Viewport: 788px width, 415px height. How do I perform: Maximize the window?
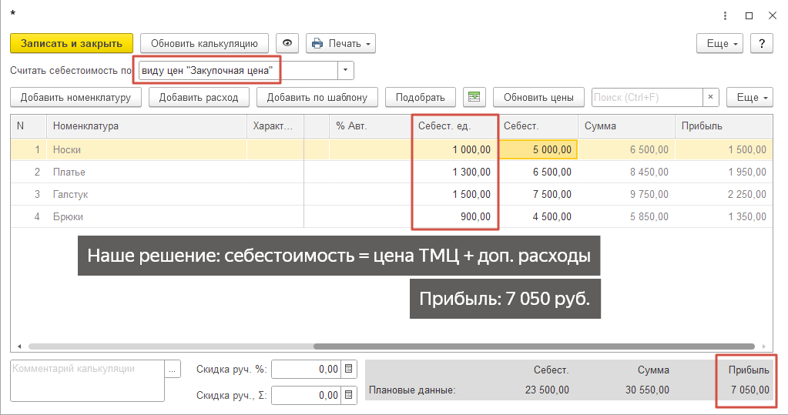(x=749, y=16)
